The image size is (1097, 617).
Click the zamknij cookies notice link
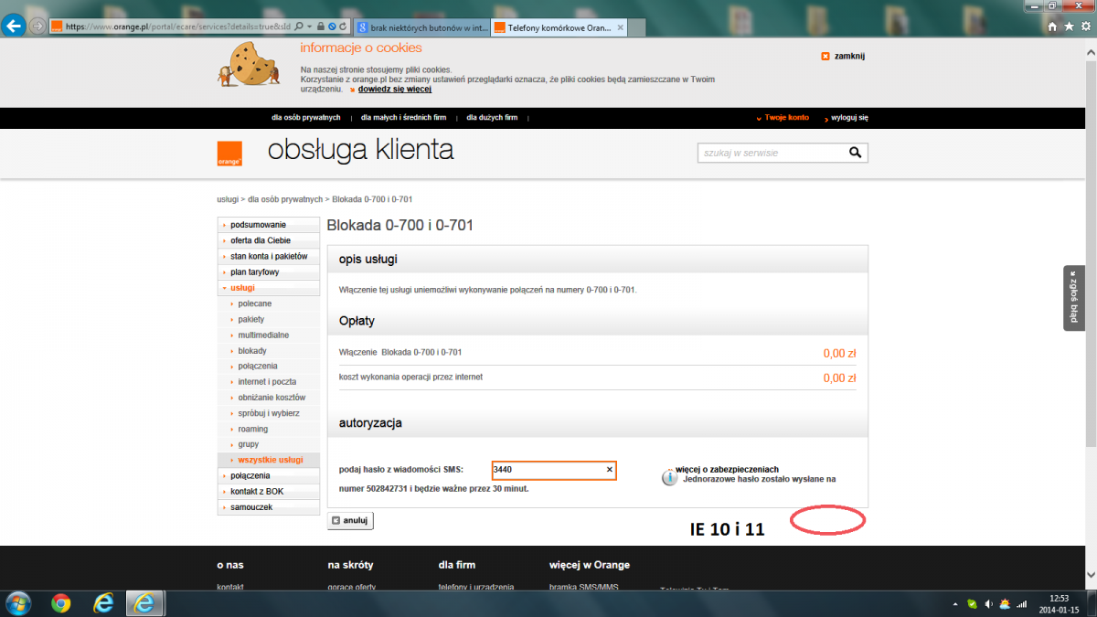(x=843, y=56)
